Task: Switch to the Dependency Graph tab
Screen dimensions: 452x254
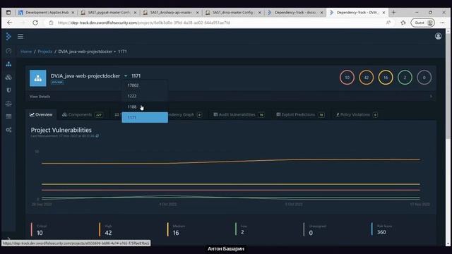Action: tap(184, 114)
